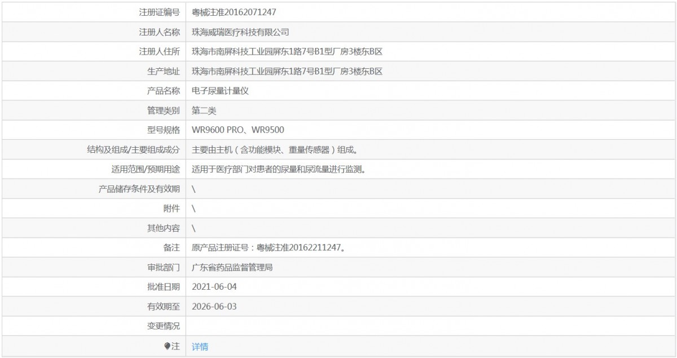The height and width of the screenshot is (358, 677).
Task: Select registration number 粤械注准20162071247
Action: coord(234,12)
